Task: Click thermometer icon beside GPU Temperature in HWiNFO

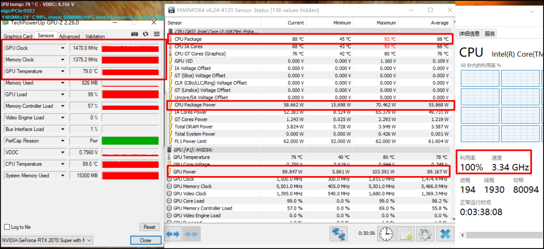Action: 170,157
